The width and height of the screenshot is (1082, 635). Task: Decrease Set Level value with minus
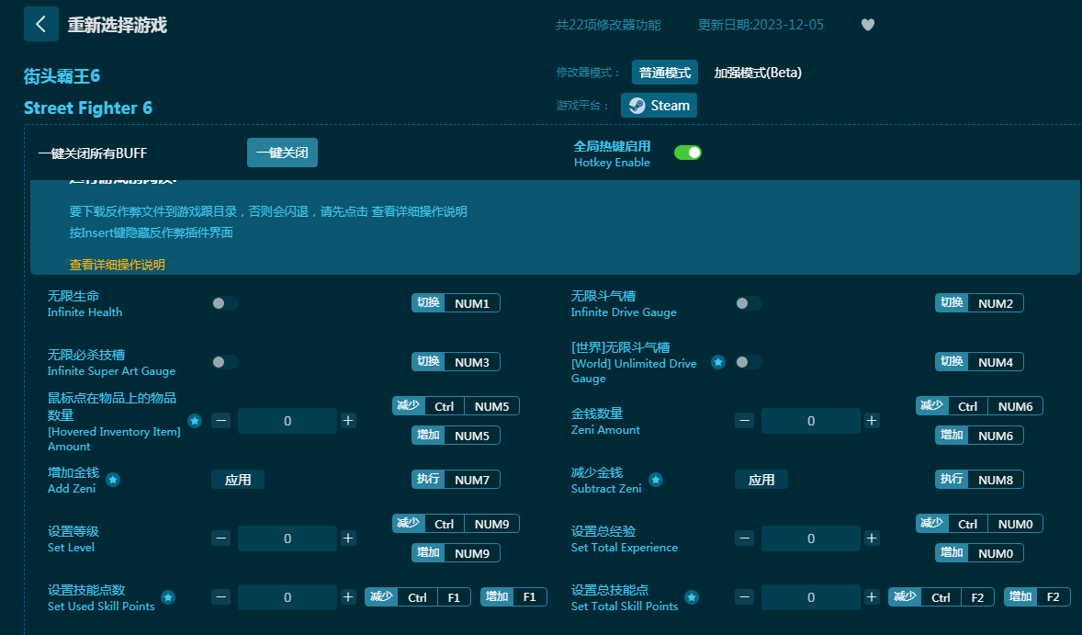coord(220,539)
